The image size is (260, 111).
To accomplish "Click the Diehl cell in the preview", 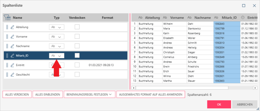I will click(200, 76).
